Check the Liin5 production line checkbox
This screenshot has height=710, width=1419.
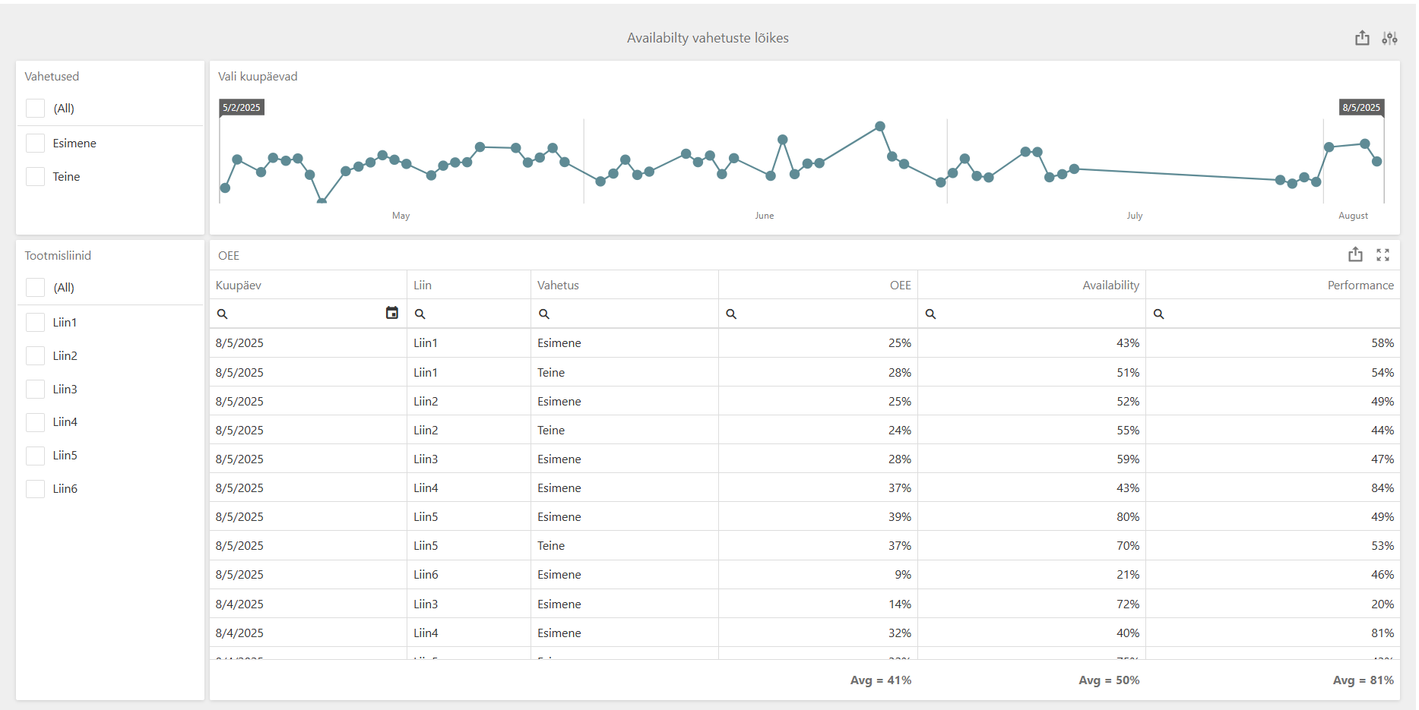tap(35, 456)
